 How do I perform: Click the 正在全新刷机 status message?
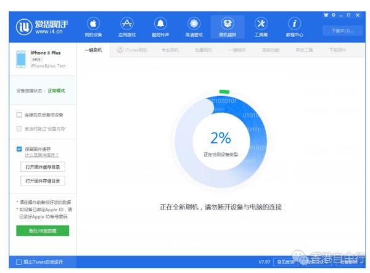pyautogui.click(x=221, y=207)
